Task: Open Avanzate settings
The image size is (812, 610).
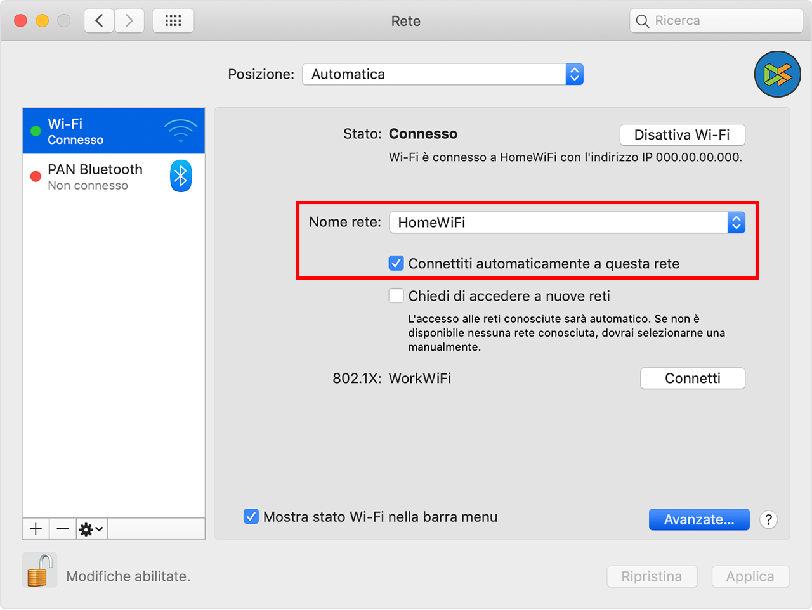Action: 699,520
